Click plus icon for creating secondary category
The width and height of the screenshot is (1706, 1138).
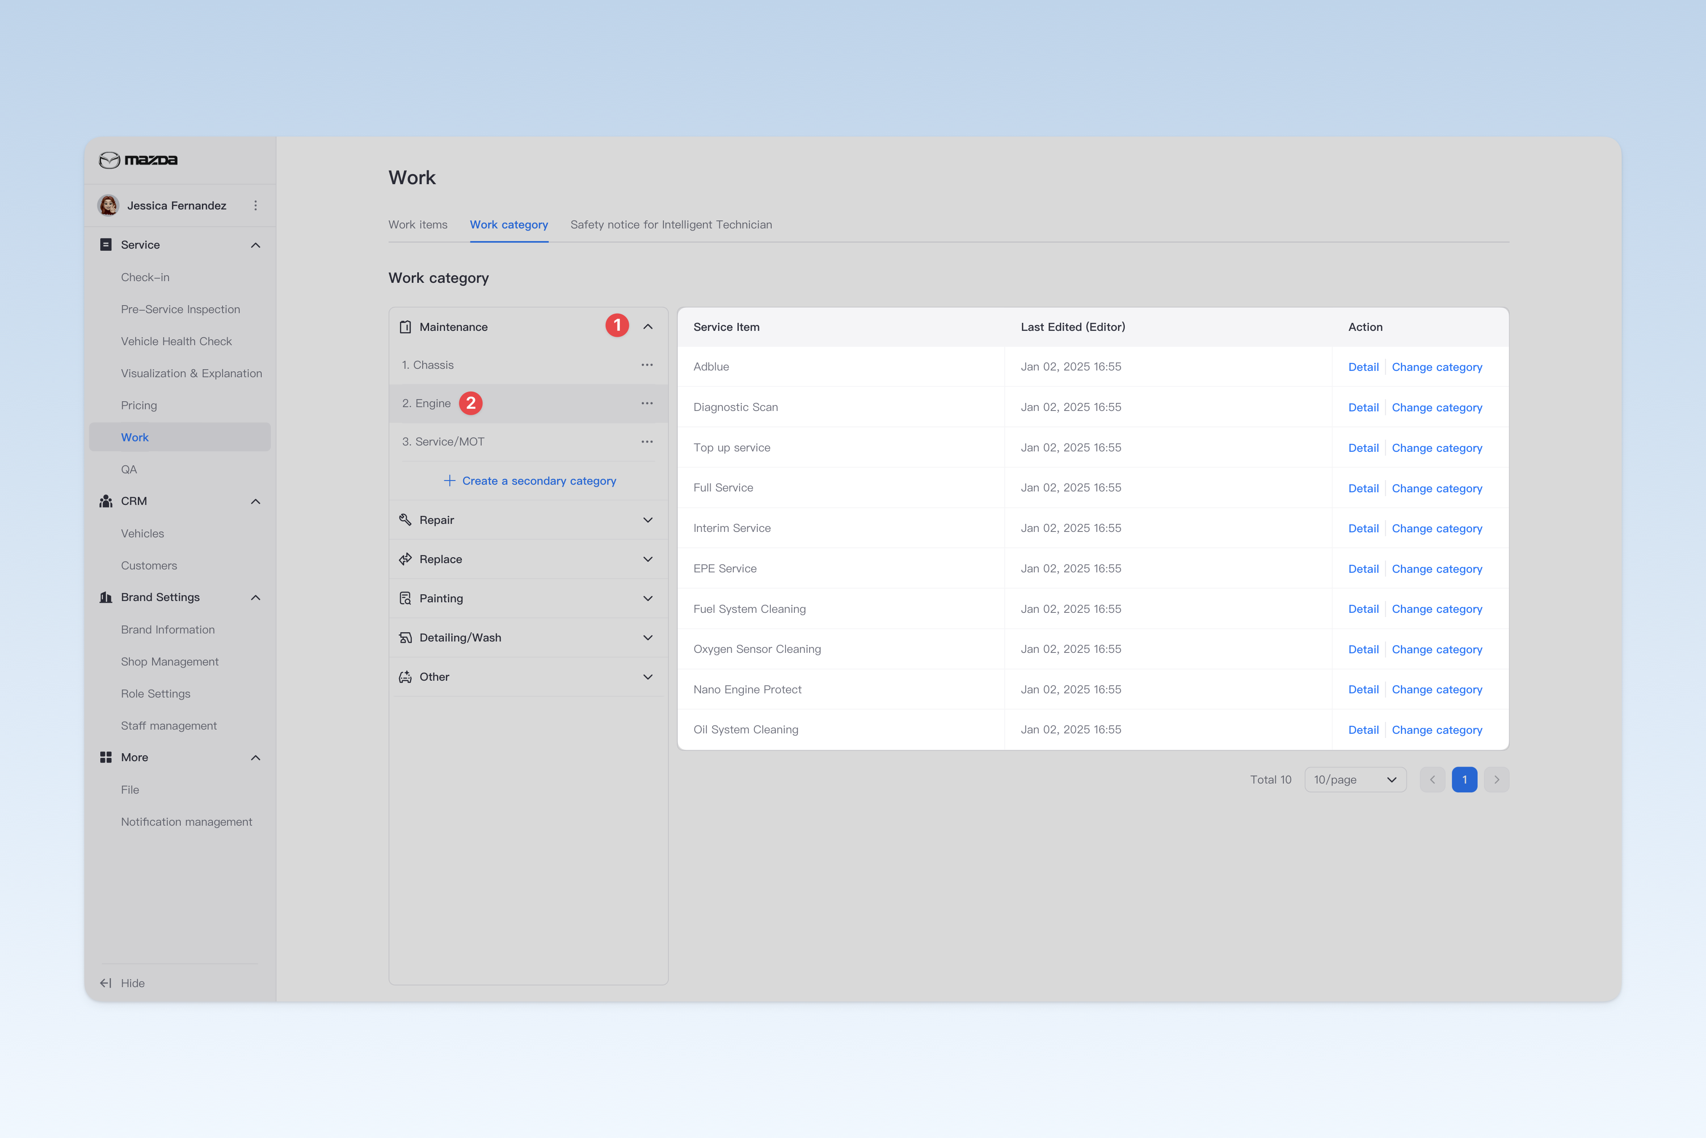tap(449, 480)
